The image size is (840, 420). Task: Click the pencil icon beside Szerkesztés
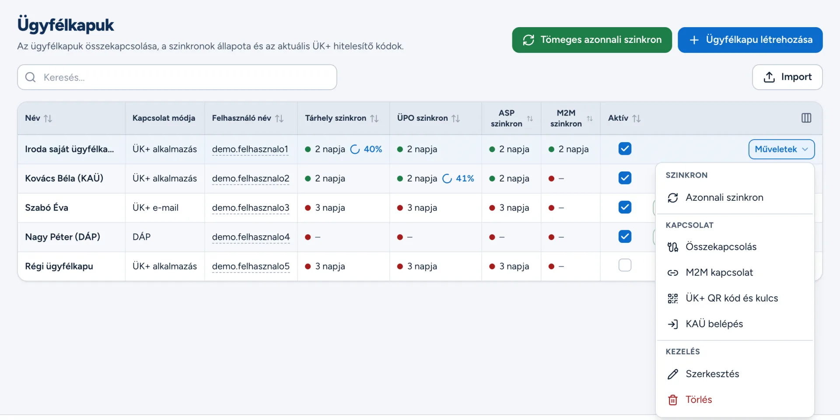click(672, 374)
